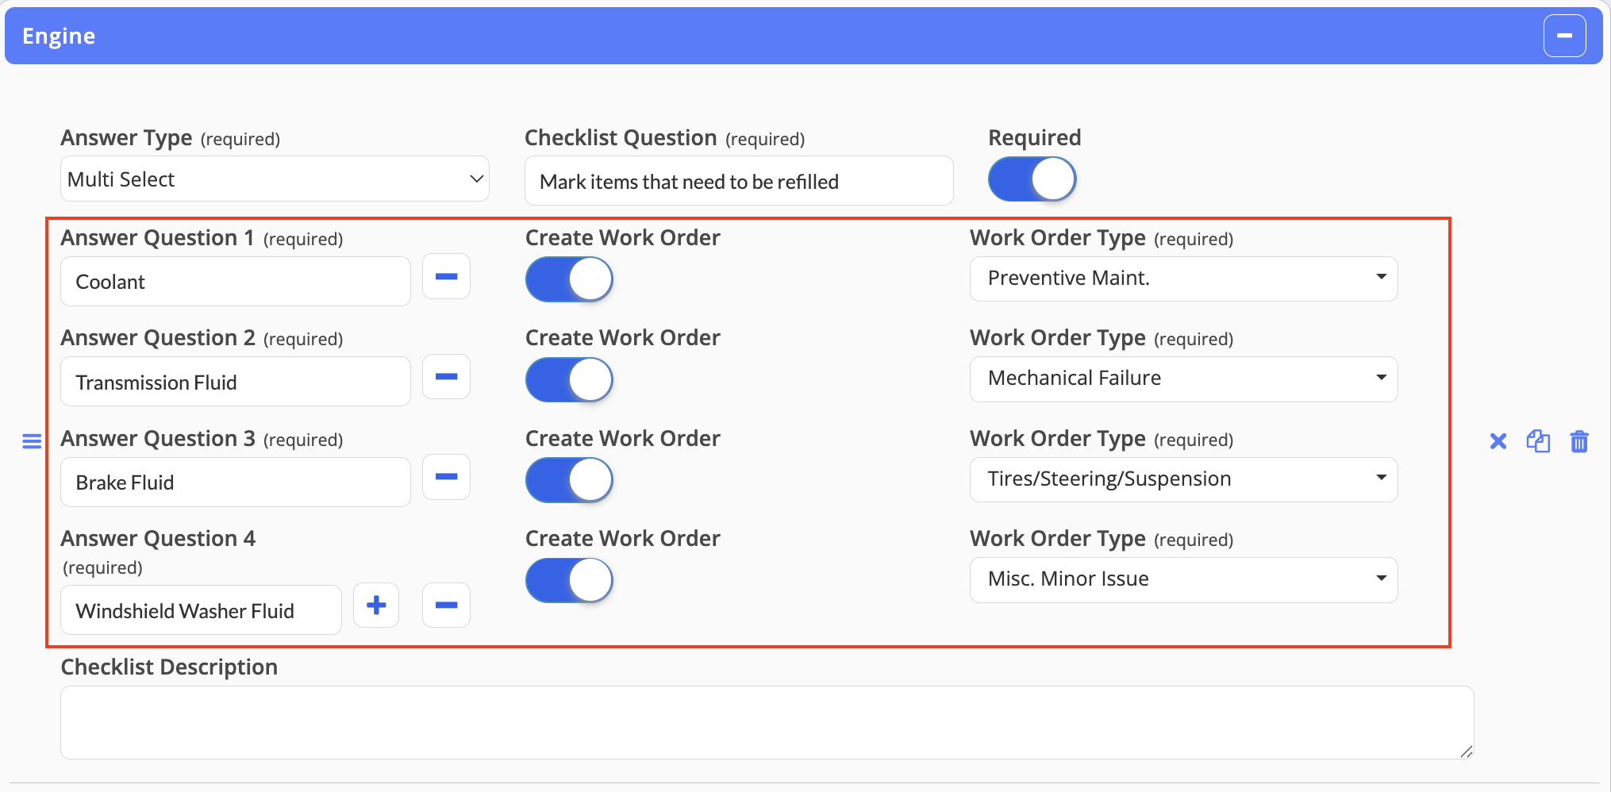This screenshot has width=1611, height=792.
Task: Add a new answer with plus button
Action: 376,606
